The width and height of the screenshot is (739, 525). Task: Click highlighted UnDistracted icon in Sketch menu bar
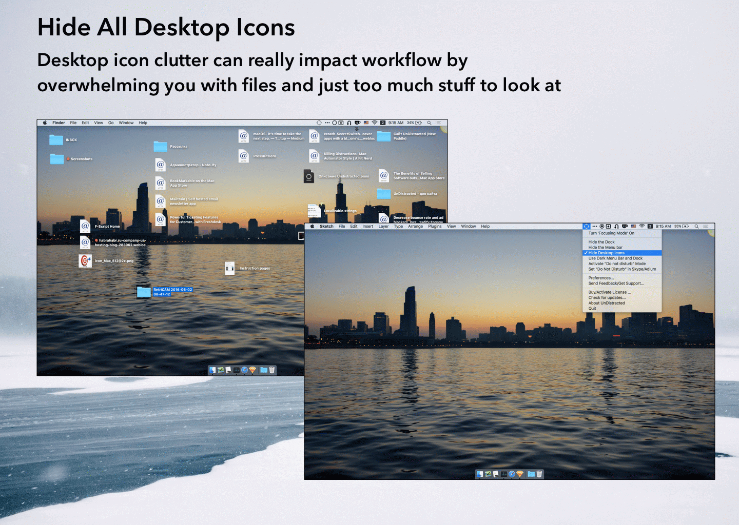click(x=587, y=226)
